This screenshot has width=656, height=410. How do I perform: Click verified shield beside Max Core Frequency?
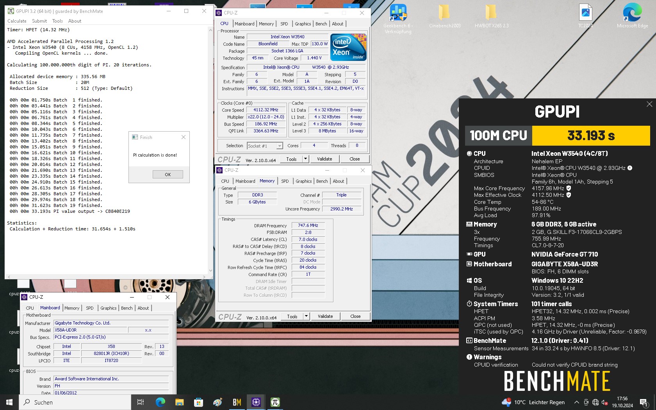tap(569, 188)
